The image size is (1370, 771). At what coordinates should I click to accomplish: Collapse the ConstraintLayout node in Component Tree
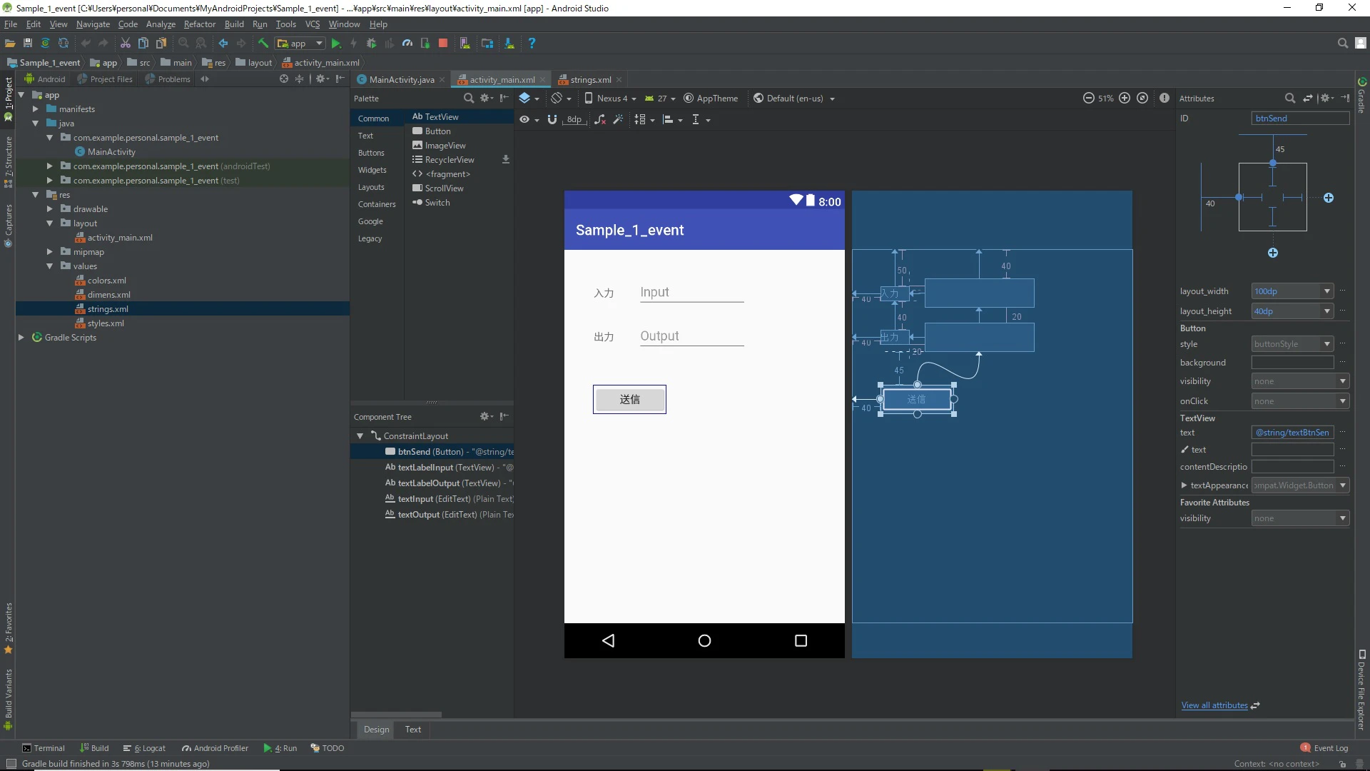[x=360, y=436]
